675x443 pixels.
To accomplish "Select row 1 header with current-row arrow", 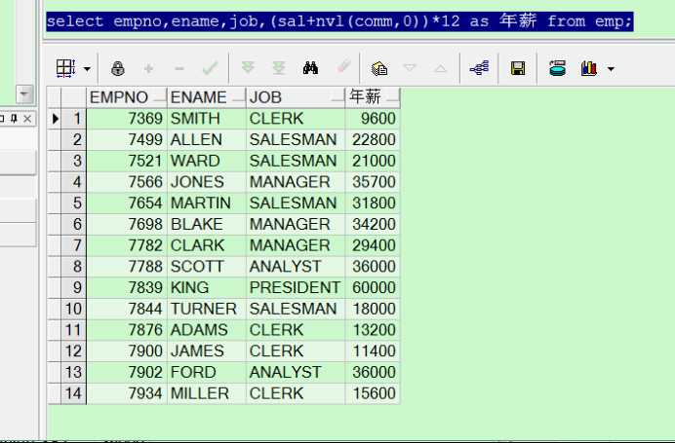I will tap(66, 119).
